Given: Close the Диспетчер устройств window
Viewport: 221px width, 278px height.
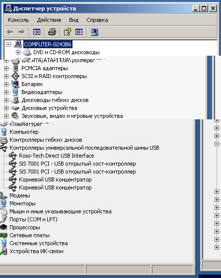Looking at the screenshot, I should point(213,8).
